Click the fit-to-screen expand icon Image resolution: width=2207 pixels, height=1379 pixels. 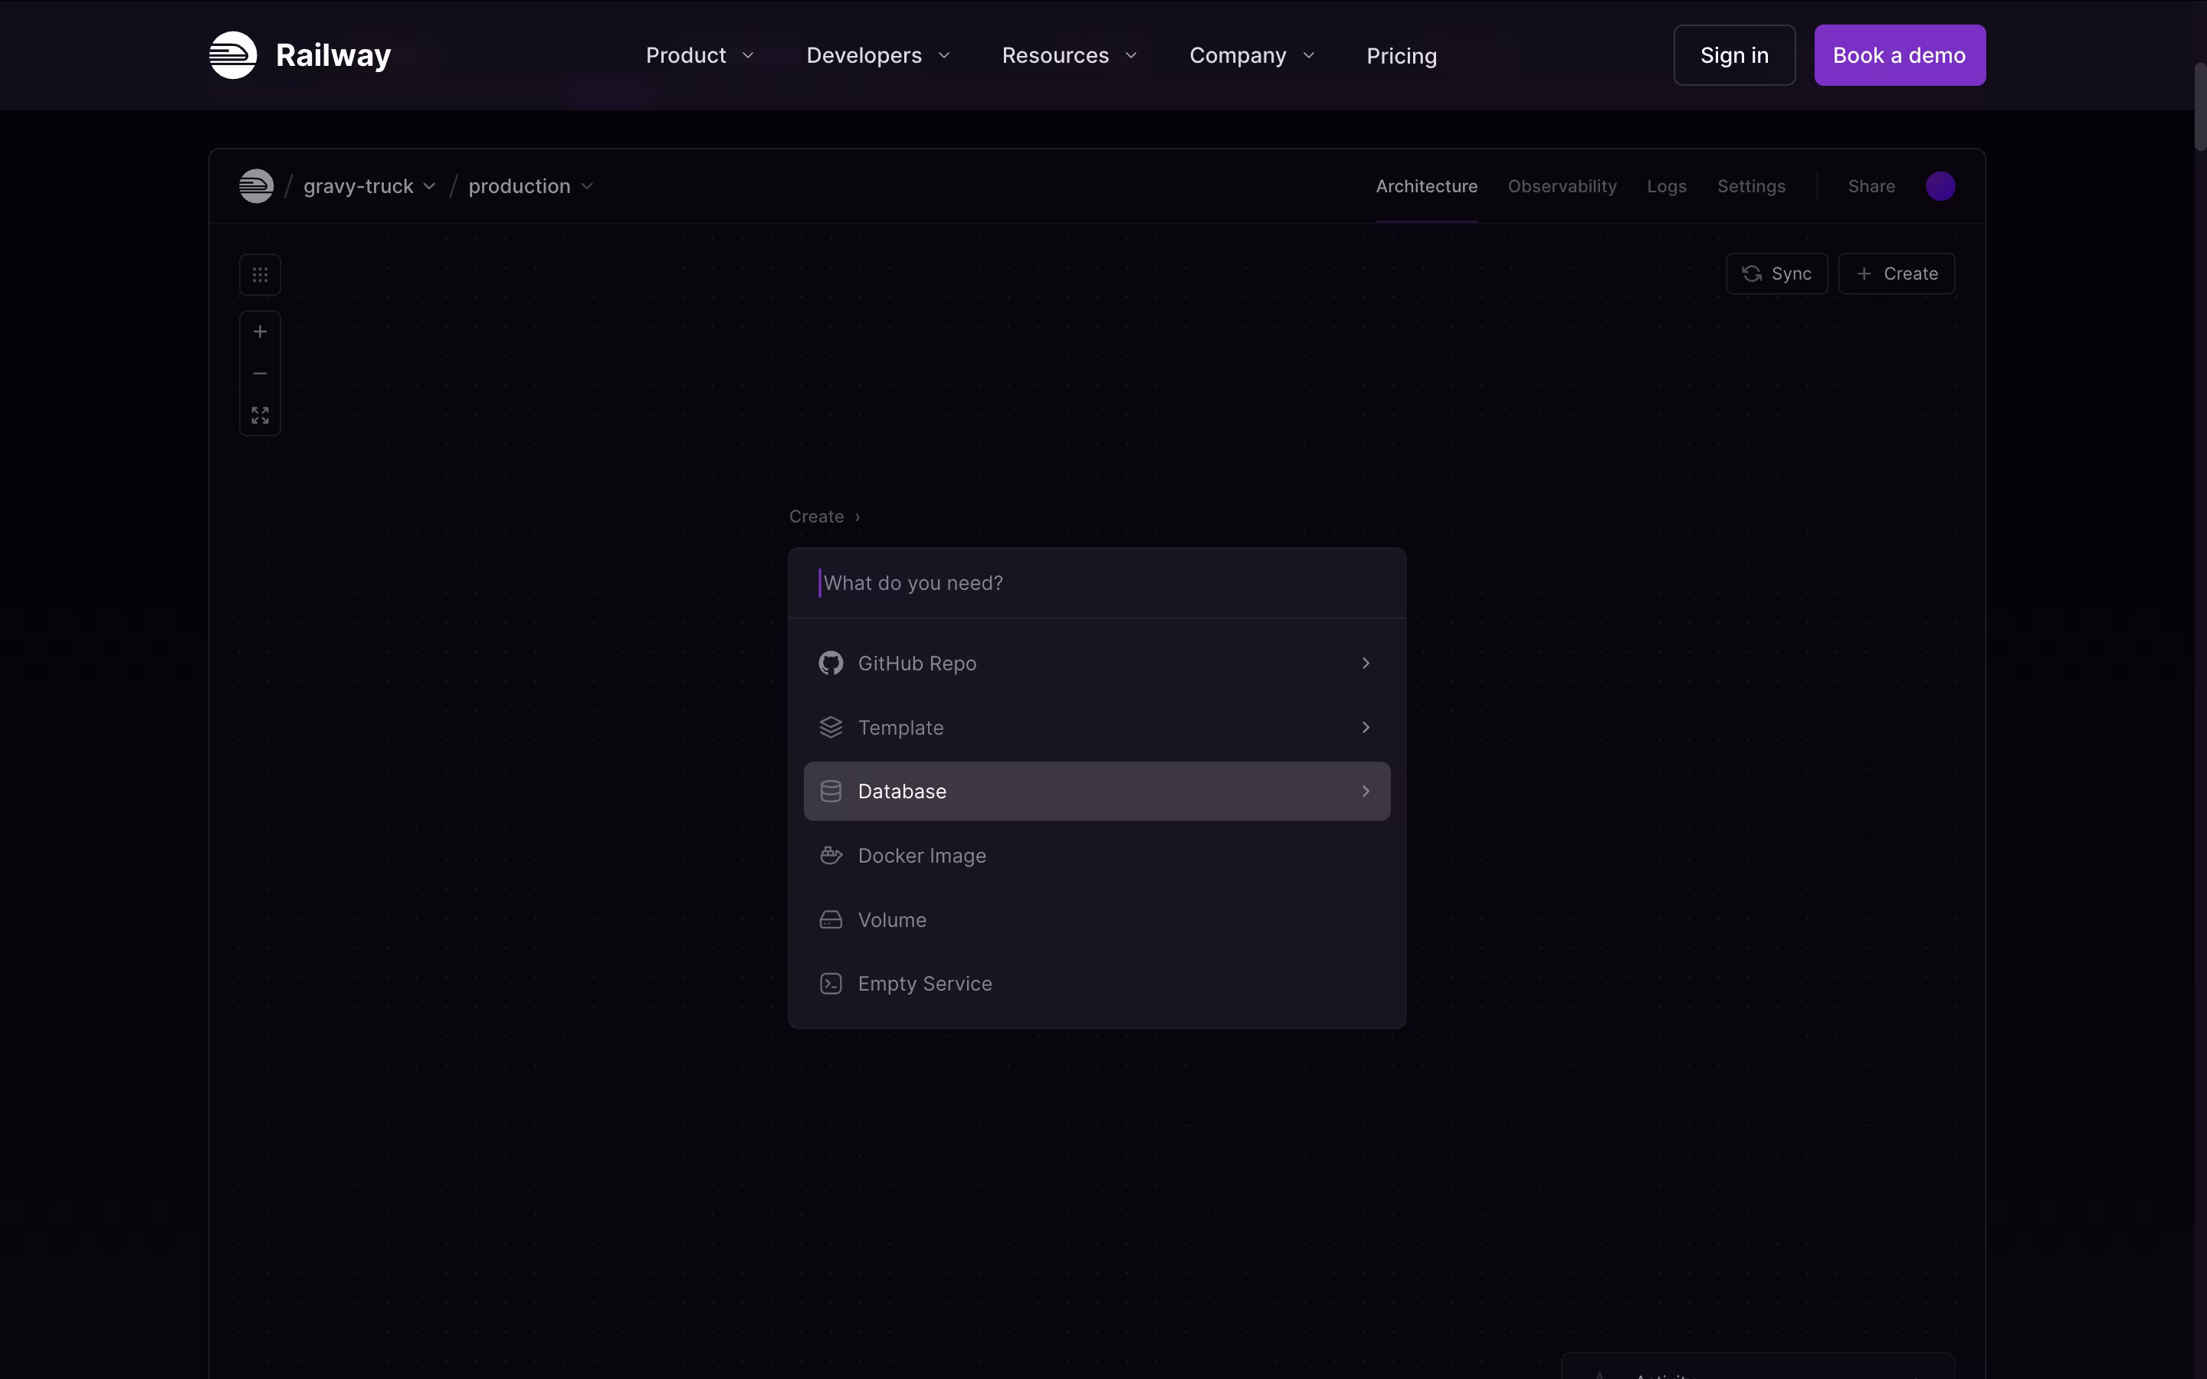pyautogui.click(x=260, y=416)
